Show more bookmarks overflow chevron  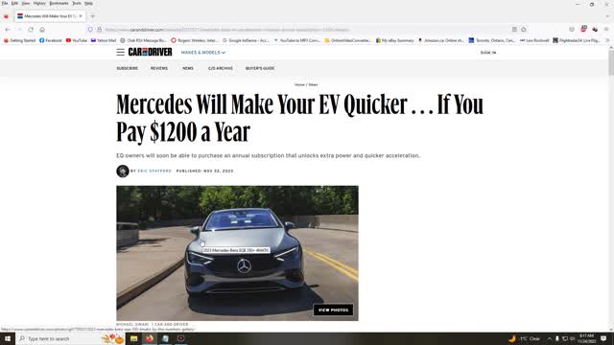click(x=607, y=40)
